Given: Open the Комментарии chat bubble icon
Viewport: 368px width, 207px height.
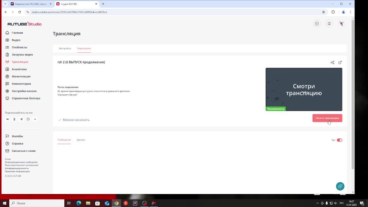Looking at the screenshot, I should tap(7, 84).
